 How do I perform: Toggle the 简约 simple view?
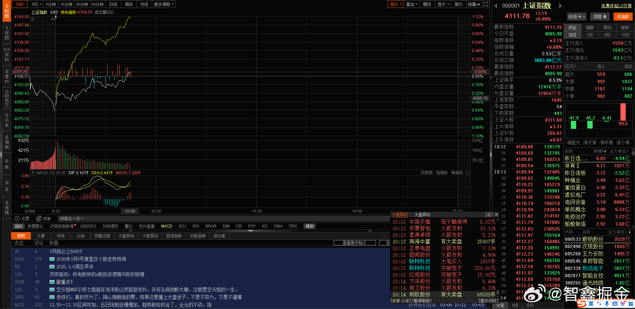click(459, 4)
